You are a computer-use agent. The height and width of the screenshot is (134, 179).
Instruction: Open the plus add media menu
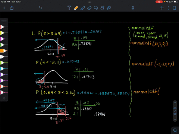pyautogui.click(x=162, y=8)
